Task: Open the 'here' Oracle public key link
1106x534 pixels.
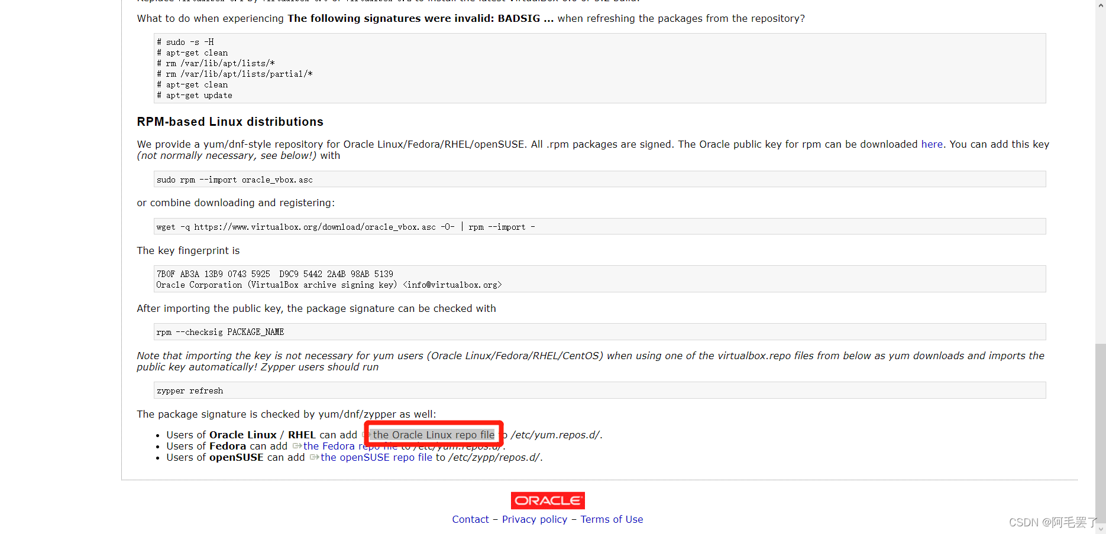Action: pyautogui.click(x=932, y=144)
